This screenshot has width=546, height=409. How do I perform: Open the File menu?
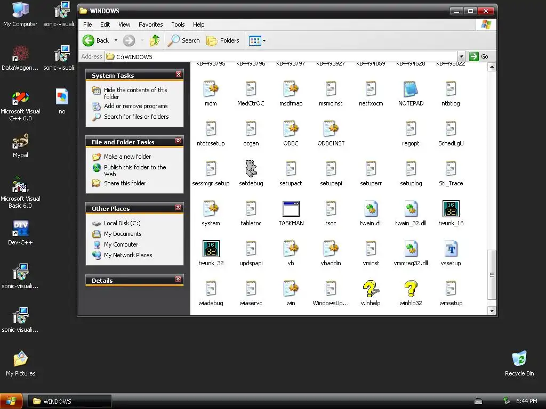(87, 24)
